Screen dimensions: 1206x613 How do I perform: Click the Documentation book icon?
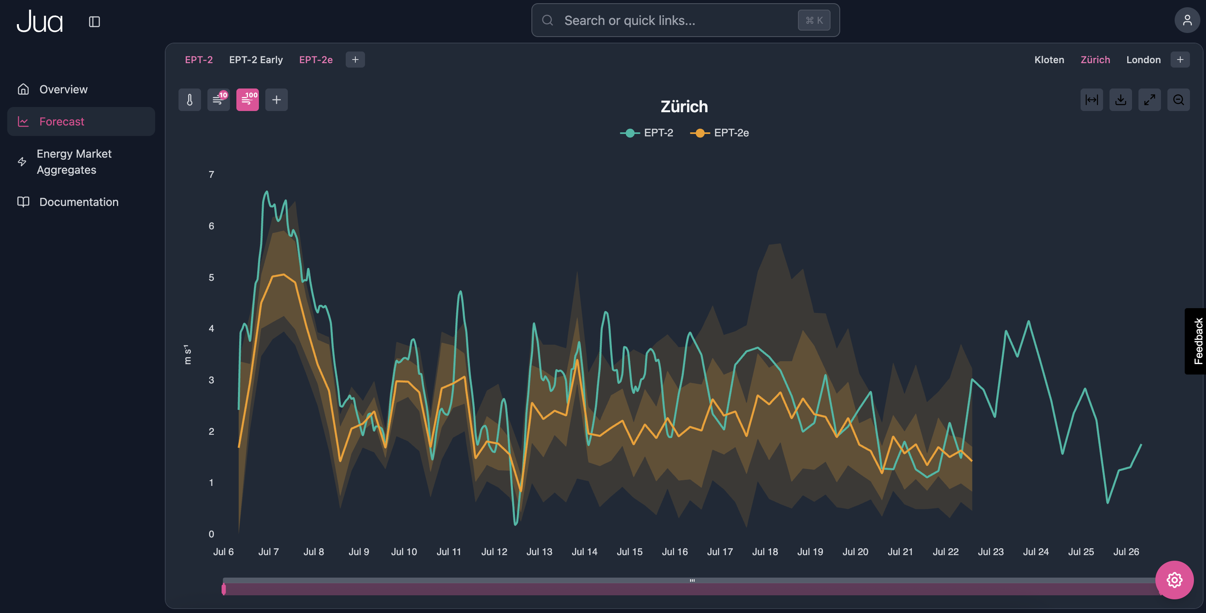click(23, 202)
